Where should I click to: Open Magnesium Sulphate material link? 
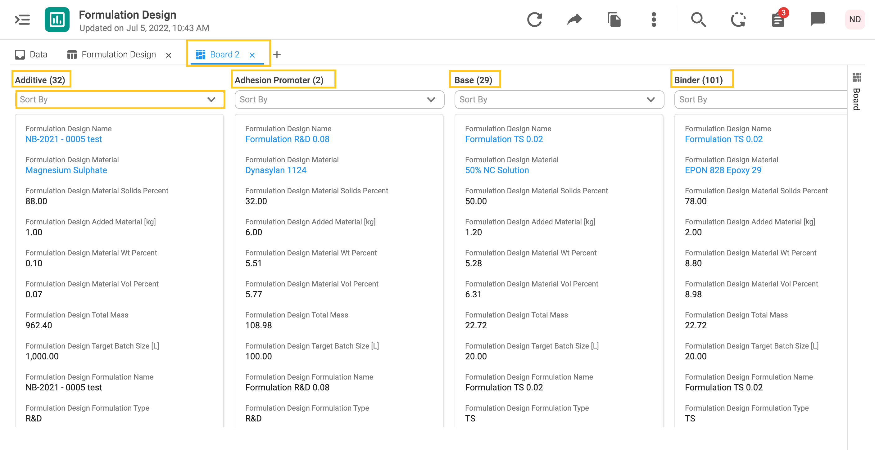(x=66, y=170)
